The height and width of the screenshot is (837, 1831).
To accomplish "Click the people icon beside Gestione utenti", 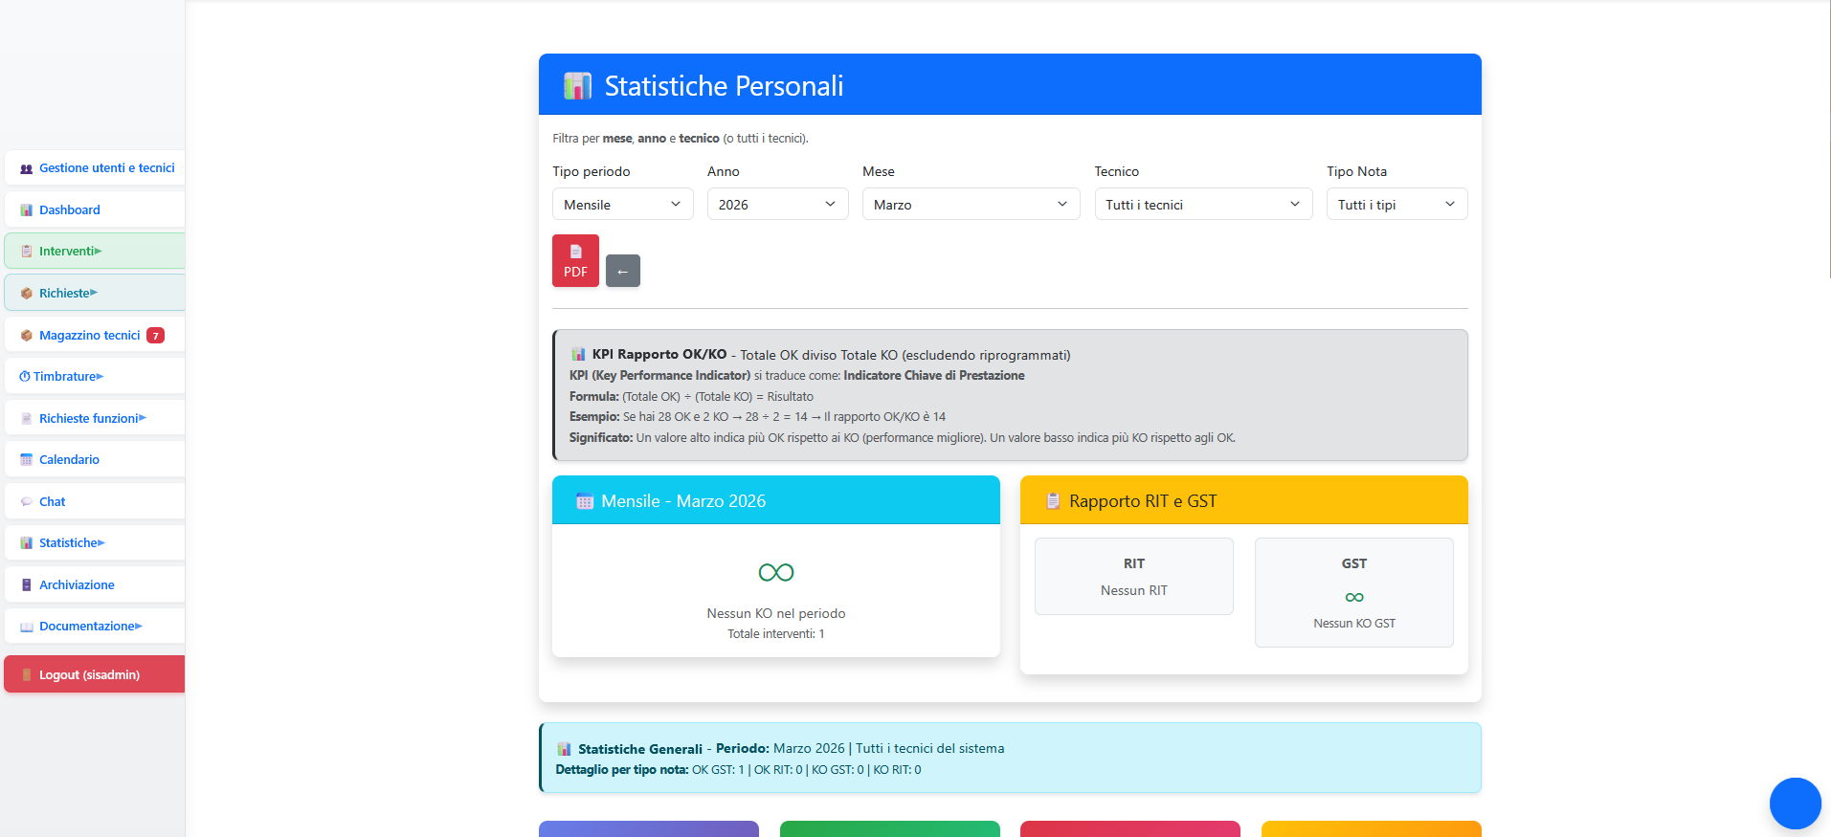I will (x=27, y=168).
